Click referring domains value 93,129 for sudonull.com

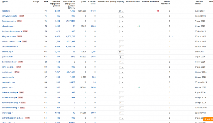72,82
